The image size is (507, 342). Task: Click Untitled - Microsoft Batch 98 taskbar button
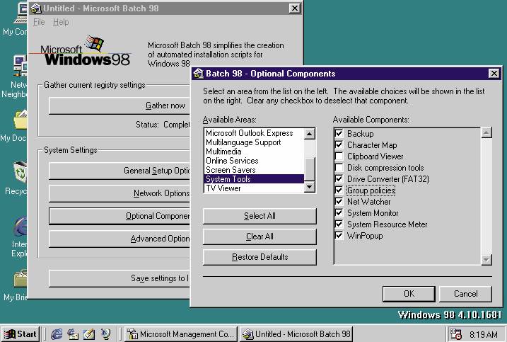pos(296,334)
